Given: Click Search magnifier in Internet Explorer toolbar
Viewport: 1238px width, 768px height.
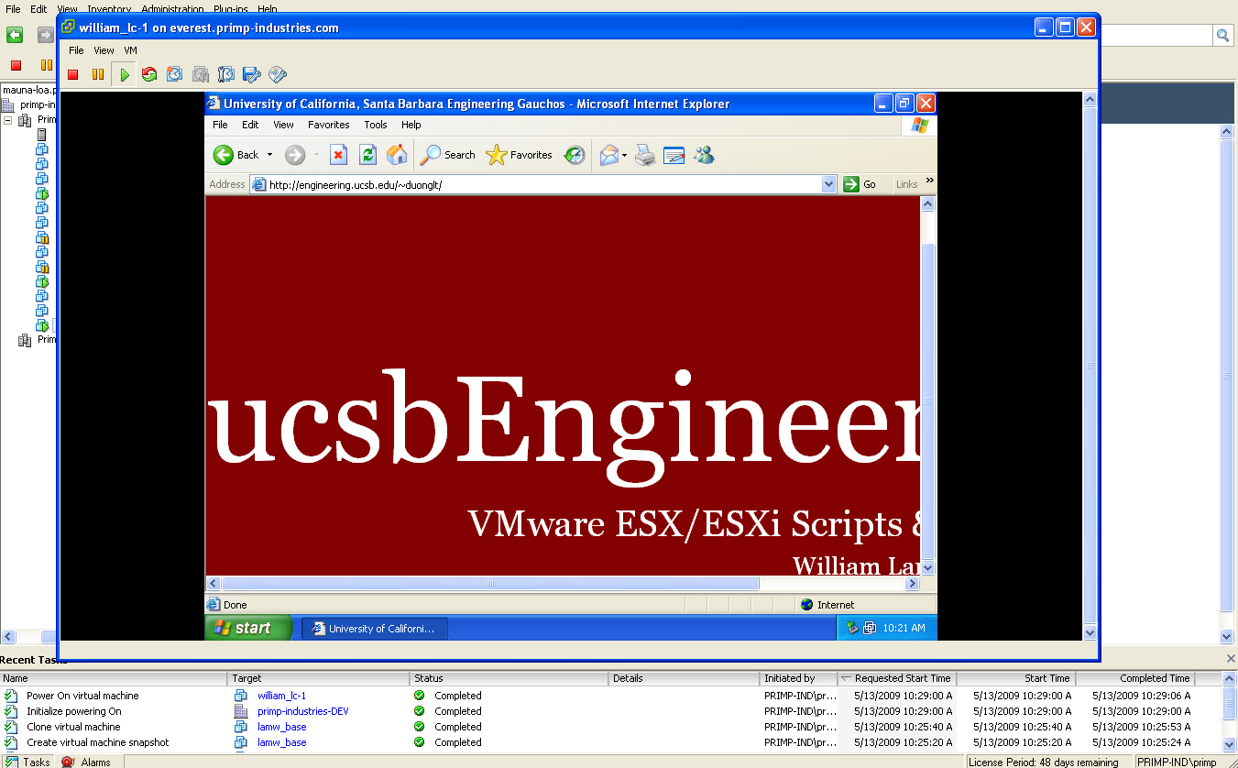Looking at the screenshot, I should 448,155.
